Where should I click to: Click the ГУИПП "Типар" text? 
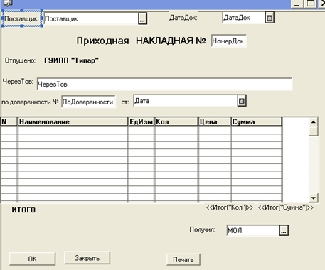(x=71, y=60)
